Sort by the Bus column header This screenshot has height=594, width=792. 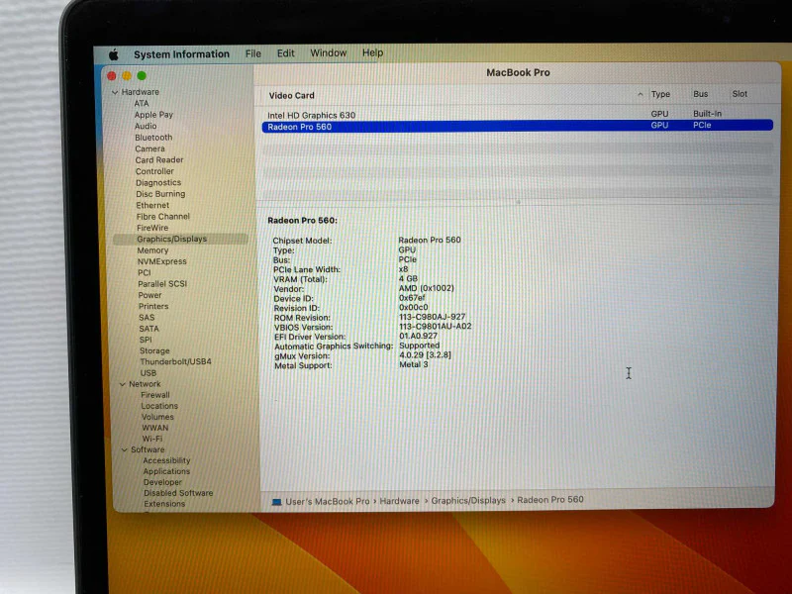tap(700, 94)
